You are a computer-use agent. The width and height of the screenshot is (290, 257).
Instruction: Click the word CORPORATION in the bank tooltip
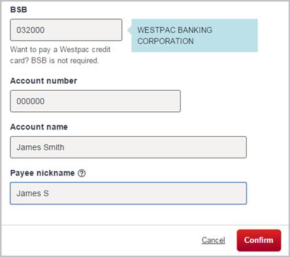pyautogui.click(x=165, y=41)
